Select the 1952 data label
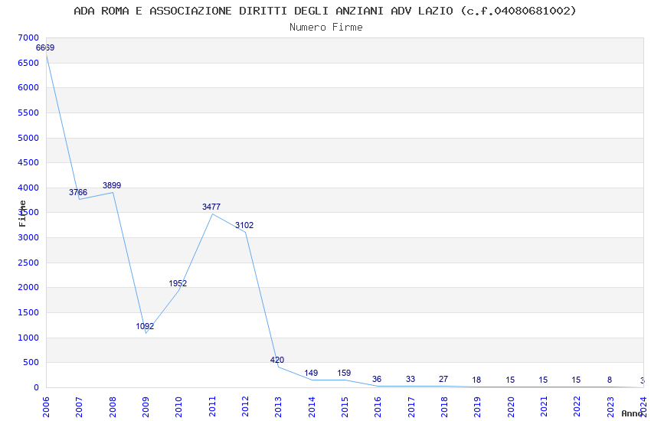This screenshot has width=651, height=421. pyautogui.click(x=178, y=284)
